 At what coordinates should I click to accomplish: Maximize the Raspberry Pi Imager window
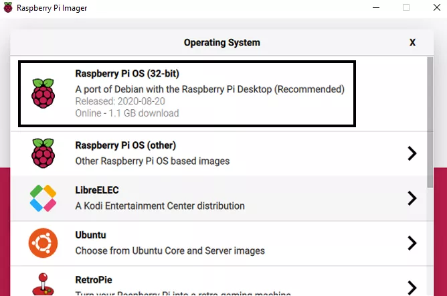(x=406, y=8)
